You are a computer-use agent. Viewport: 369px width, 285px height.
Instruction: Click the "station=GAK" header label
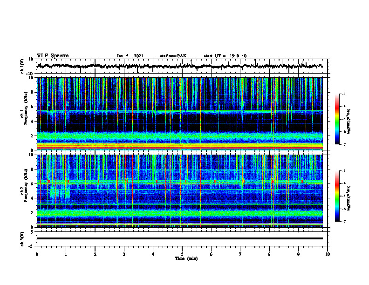(x=173, y=56)
